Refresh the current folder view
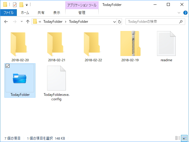Screen dimensions: 189x142 pyautogui.click(x=119, y=22)
